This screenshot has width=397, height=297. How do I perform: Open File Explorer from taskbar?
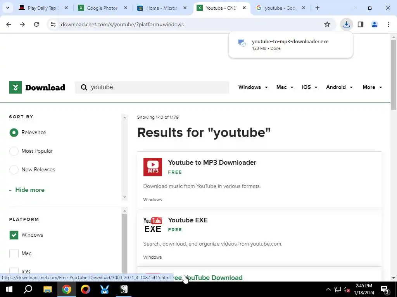click(x=47, y=289)
